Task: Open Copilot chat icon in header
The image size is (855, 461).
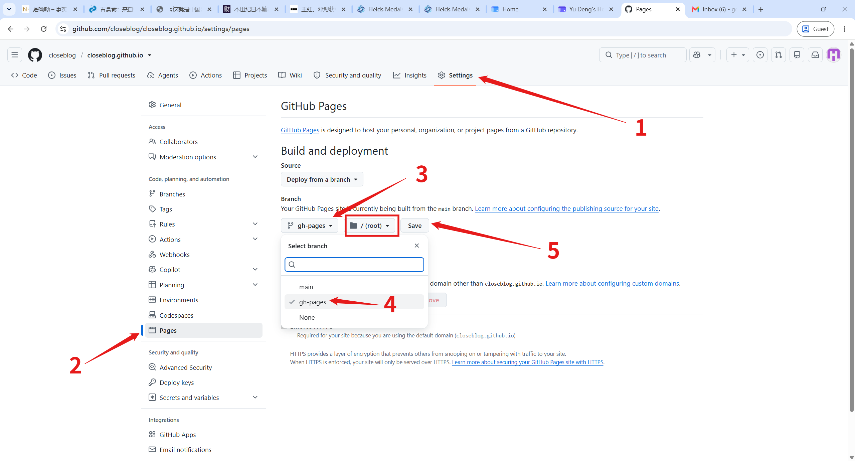Action: [x=697, y=55]
